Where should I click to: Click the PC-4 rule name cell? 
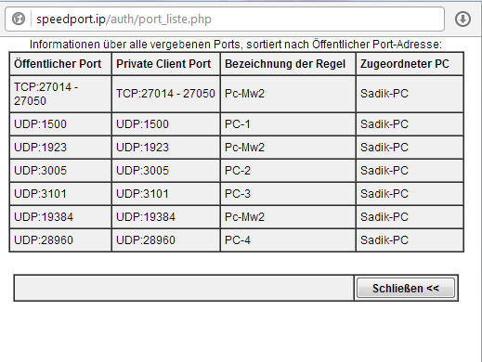coord(288,240)
